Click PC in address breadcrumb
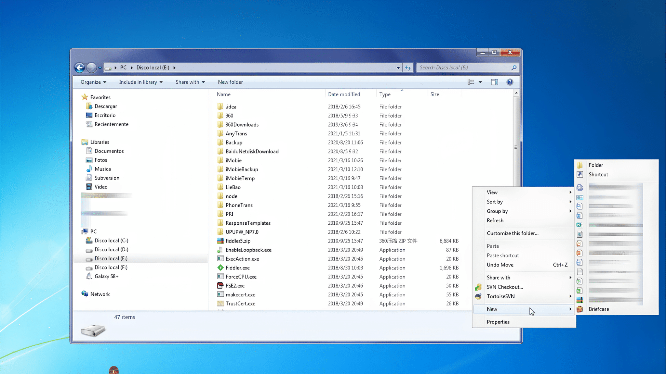 [123, 68]
